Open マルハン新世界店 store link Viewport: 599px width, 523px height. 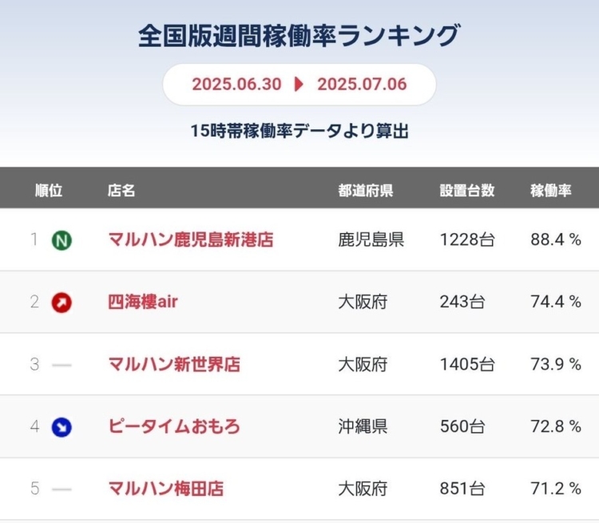click(174, 364)
